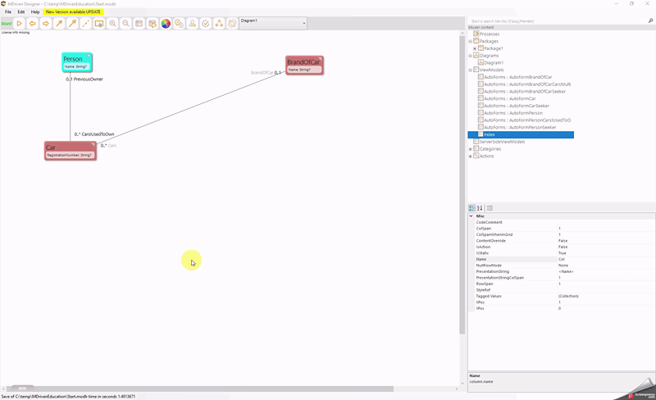This screenshot has width=656, height=400.
Task: Click the Play/run toolbar button
Action: tap(20, 24)
